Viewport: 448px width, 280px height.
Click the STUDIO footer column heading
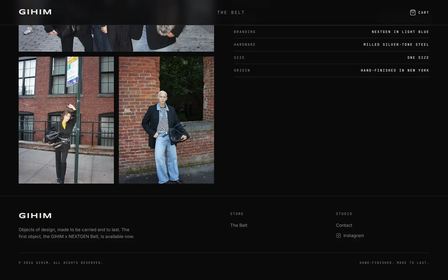(x=344, y=214)
